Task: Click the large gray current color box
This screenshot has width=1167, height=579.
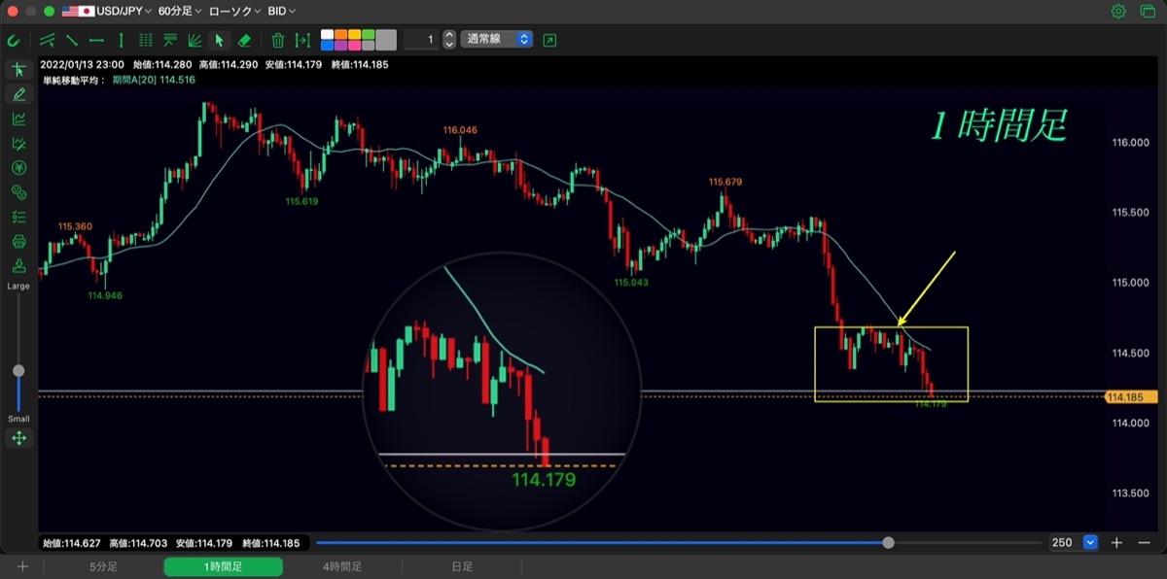Action: pos(386,40)
